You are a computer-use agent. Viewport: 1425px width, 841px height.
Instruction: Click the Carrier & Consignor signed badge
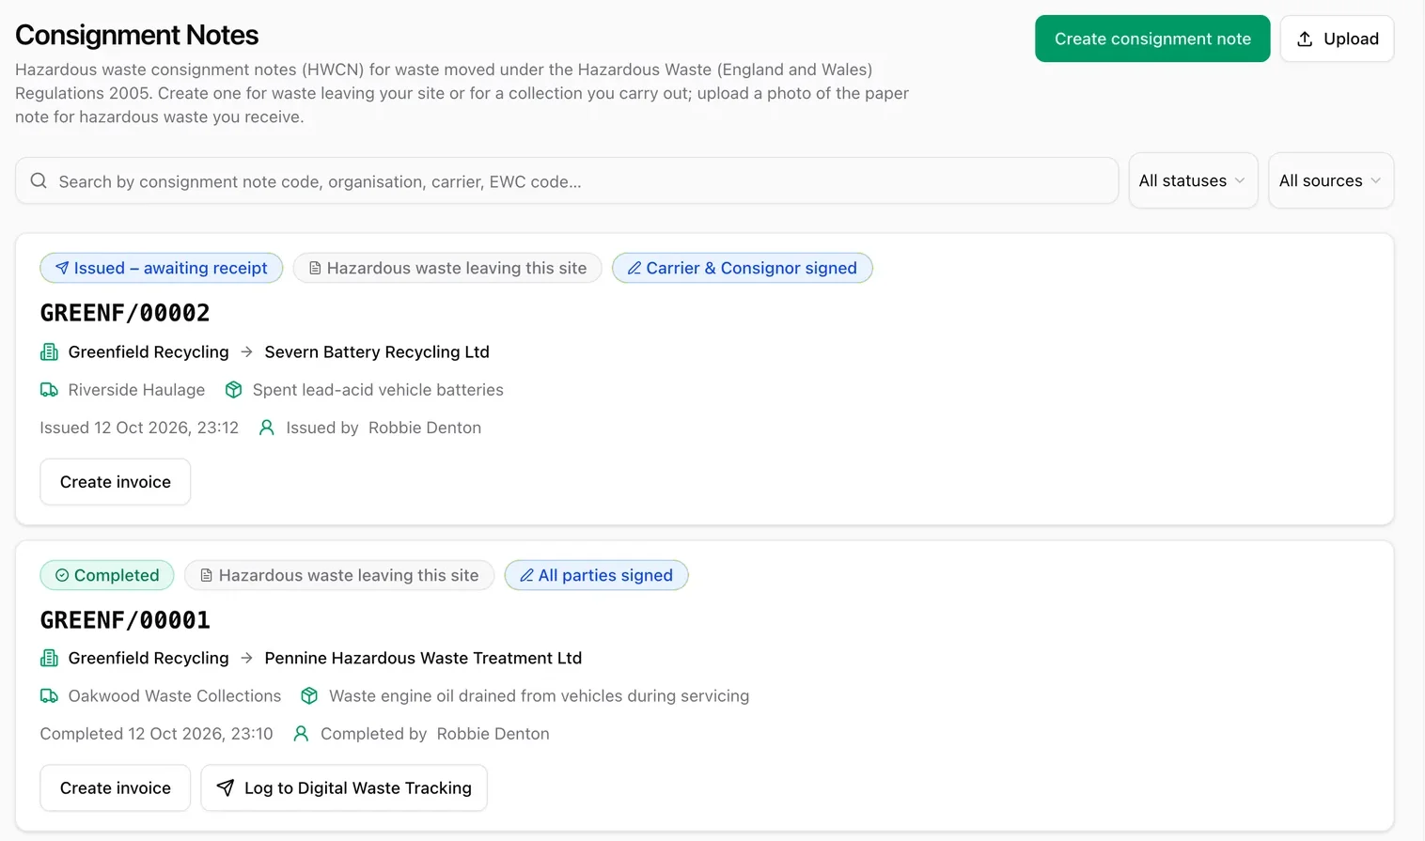pyautogui.click(x=743, y=268)
